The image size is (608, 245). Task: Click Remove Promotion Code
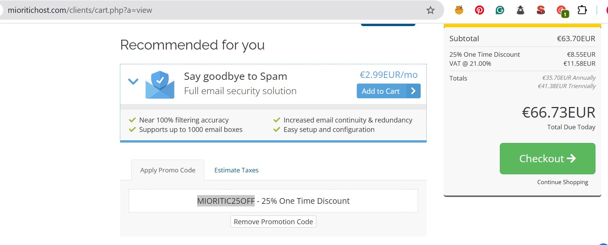(x=273, y=222)
